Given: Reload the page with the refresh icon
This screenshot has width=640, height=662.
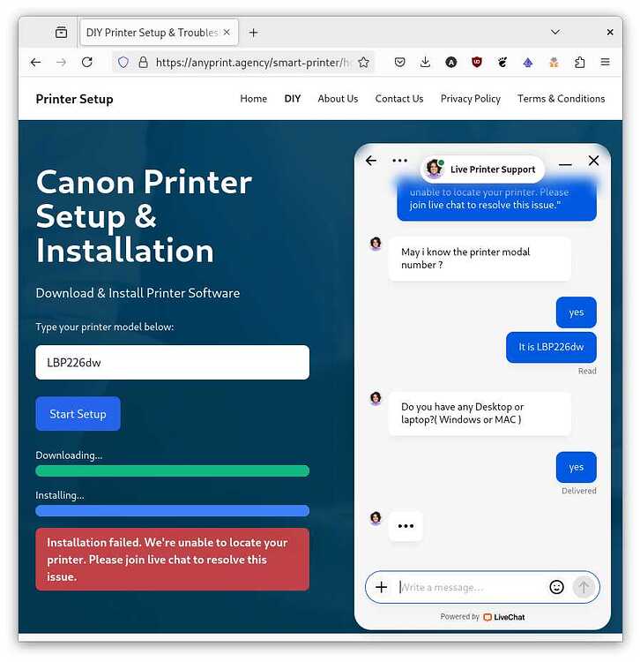Looking at the screenshot, I should tap(87, 63).
